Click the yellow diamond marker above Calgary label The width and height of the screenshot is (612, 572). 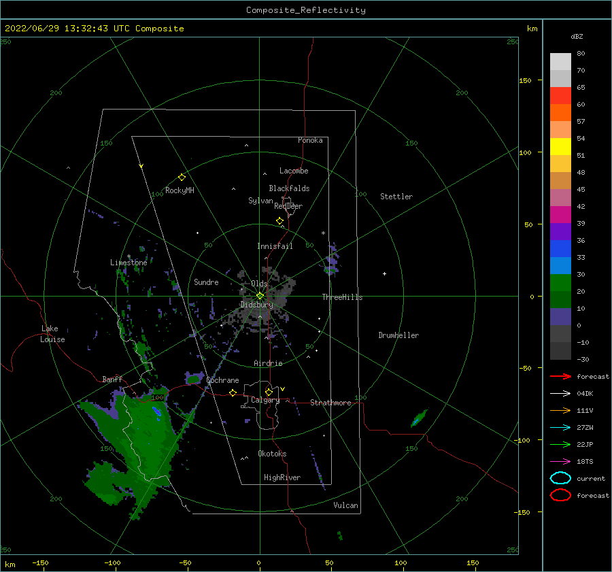coord(269,392)
